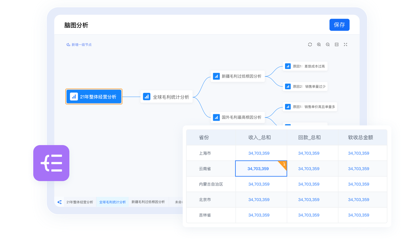The height and width of the screenshot is (239, 406).
Task: Open the 全球毛利统计分析 bottom tab
Action: [112, 202]
